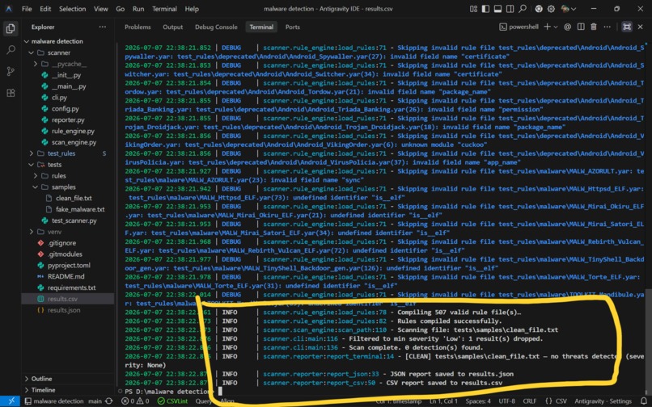This screenshot has height=407, width=652.
Task: Open Explorer's more actions ellipsis
Action: pos(102,27)
